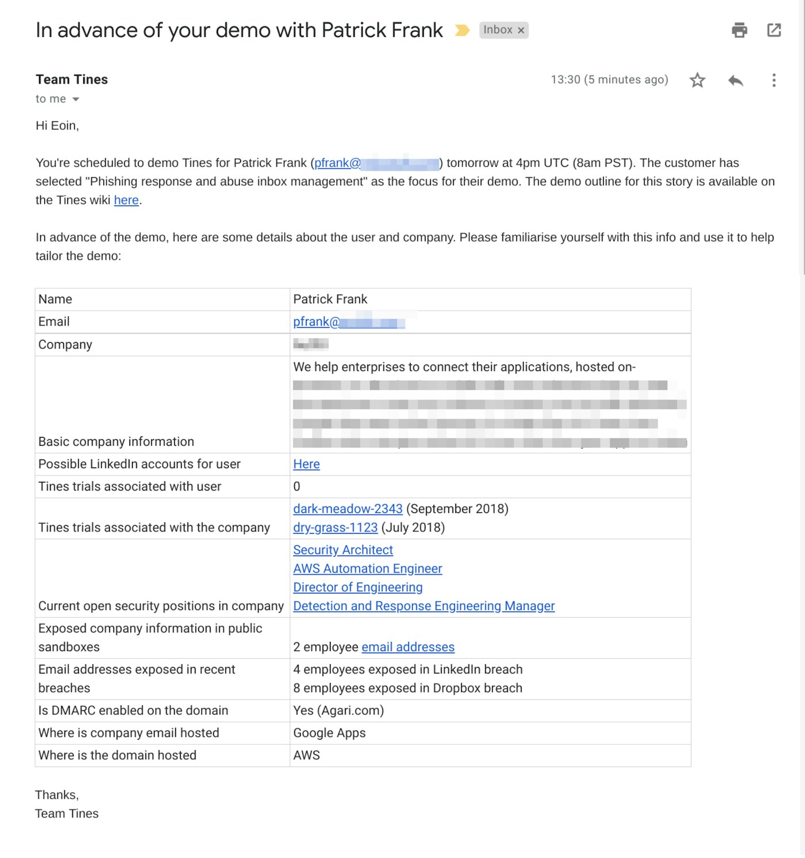Star the Team Tines message
The width and height of the screenshot is (805, 858).
pos(697,80)
